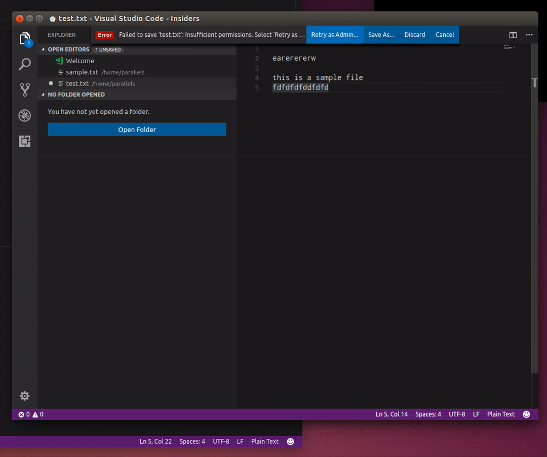
Task: Open the Source Control view
Action: click(x=25, y=90)
